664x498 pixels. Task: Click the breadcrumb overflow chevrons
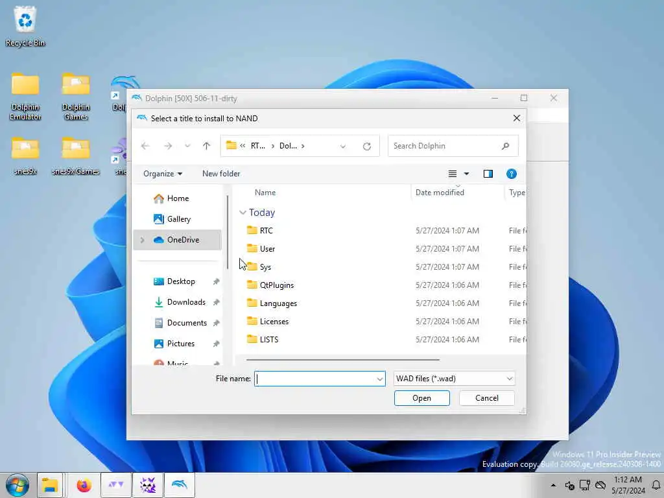(x=243, y=146)
